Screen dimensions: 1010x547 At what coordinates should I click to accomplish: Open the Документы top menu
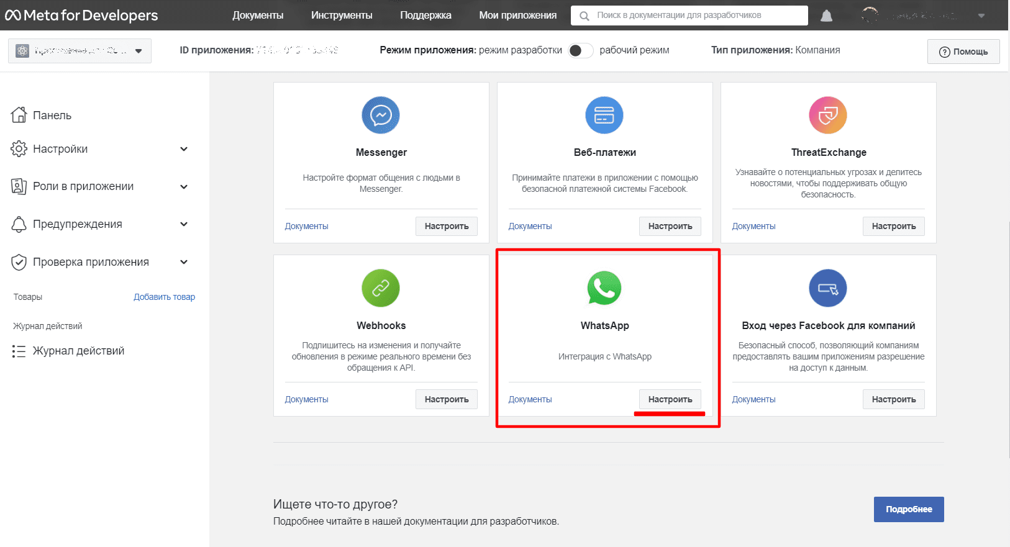(258, 15)
